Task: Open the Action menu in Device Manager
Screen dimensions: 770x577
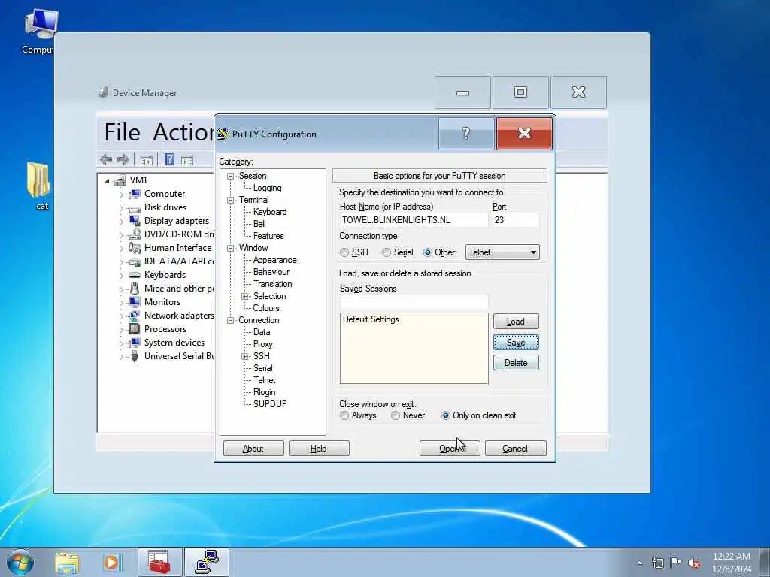Action: (183, 132)
